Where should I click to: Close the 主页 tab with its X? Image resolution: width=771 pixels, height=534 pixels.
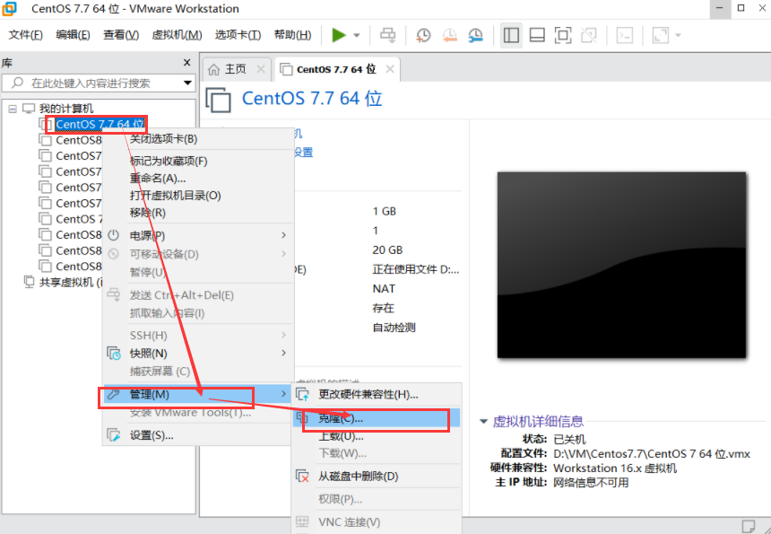point(261,69)
